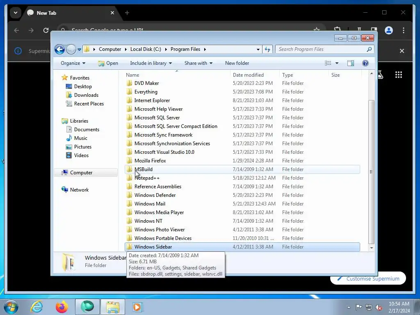The height and width of the screenshot is (315, 420).
Task: Click the vertical scrollbar thumb
Action: coord(372,172)
